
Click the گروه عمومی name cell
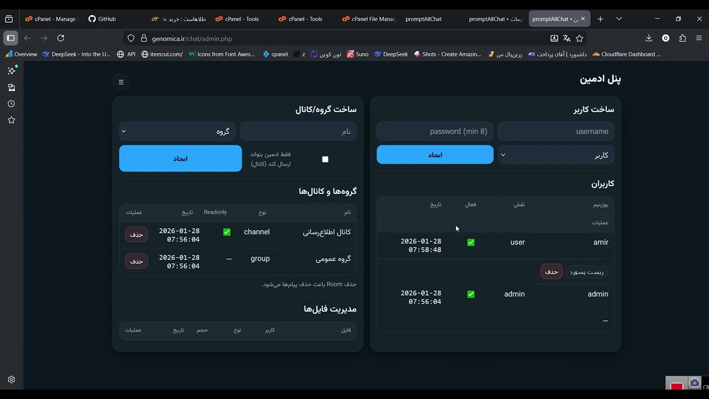333,259
